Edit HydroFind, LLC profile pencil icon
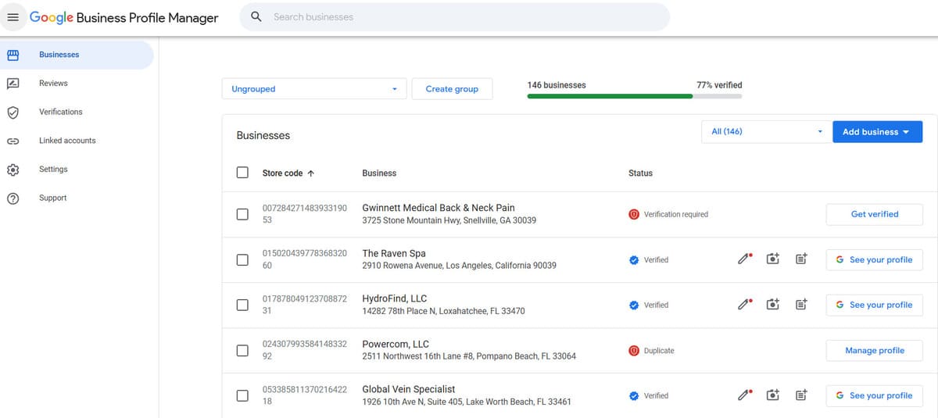Image resolution: width=938 pixels, height=418 pixels. click(x=745, y=305)
